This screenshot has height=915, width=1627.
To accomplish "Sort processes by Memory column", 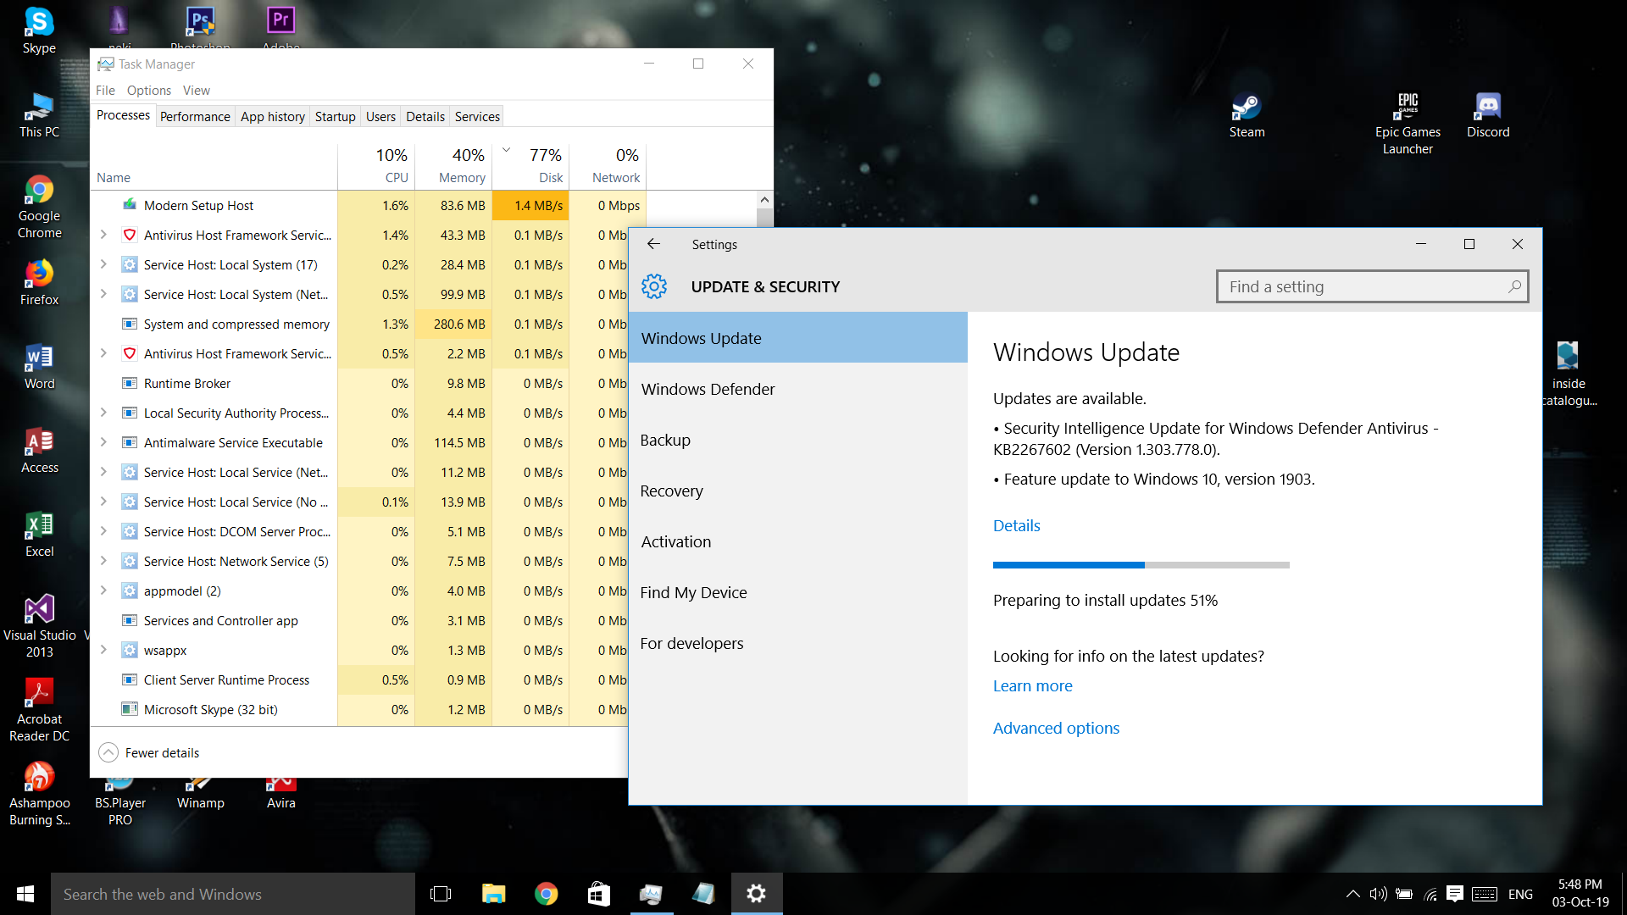I will [x=453, y=165].
